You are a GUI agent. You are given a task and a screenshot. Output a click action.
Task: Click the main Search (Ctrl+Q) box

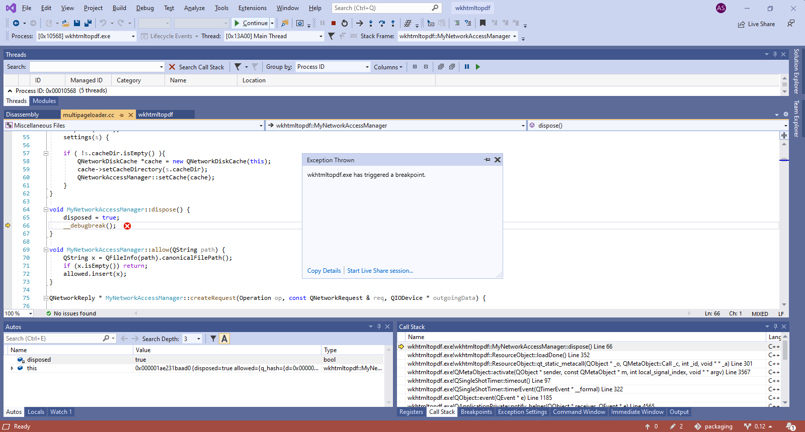[386, 8]
